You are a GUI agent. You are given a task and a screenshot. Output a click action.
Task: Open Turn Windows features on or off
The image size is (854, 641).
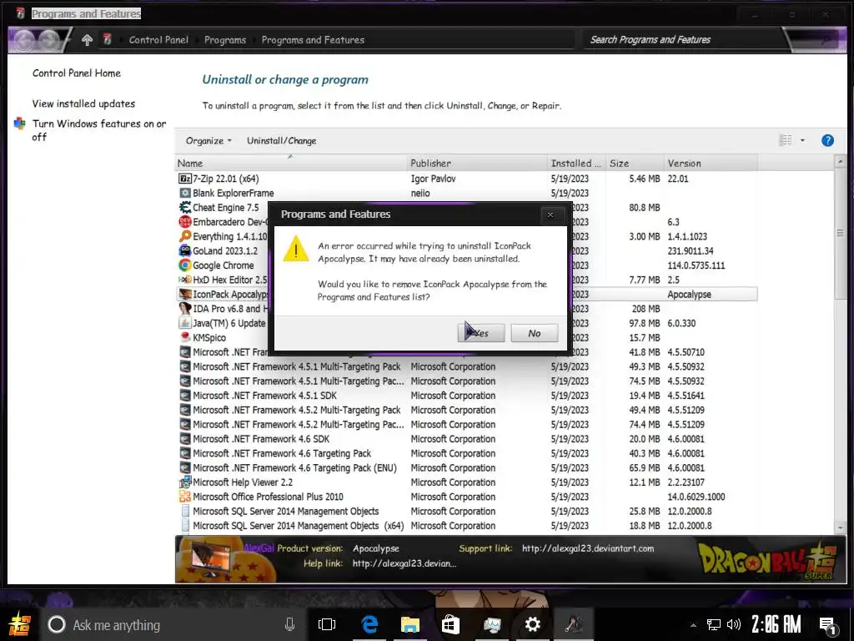point(99,130)
